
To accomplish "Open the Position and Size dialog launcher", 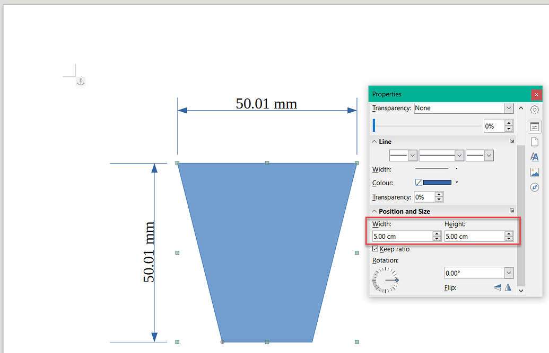I will tap(511, 210).
